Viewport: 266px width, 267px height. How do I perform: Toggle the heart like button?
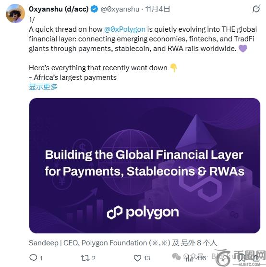(x=137, y=258)
